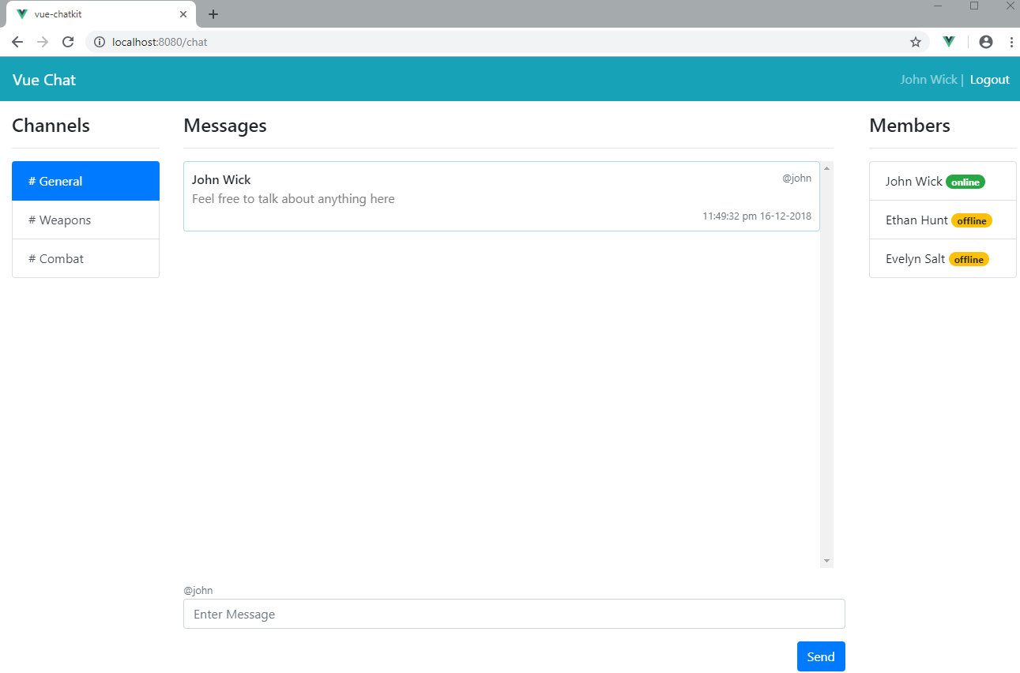Open the Chrome profile avatar icon
Viewport: 1020px width, 673px height.
coord(985,41)
